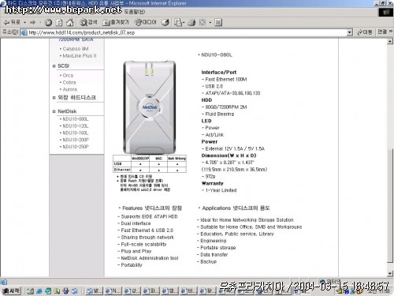Viewport: 394px width, 296px height.
Task: Click the '1-Year Limited' warranty text
Action: (x=221, y=190)
